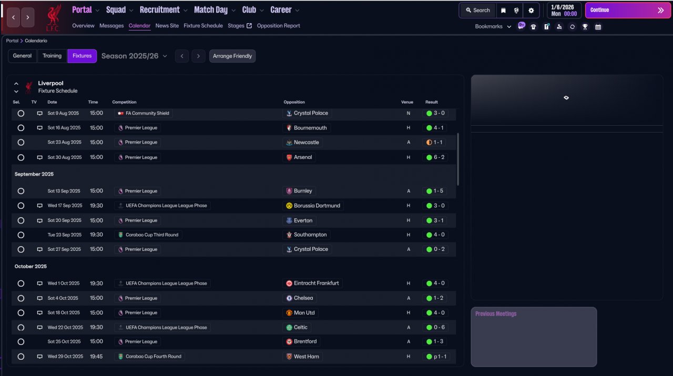Open the Borussia Dortmund opposition link

click(x=313, y=206)
